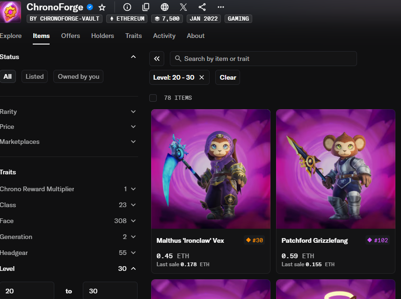Click the maximum Level field showing 30

[x=110, y=291]
